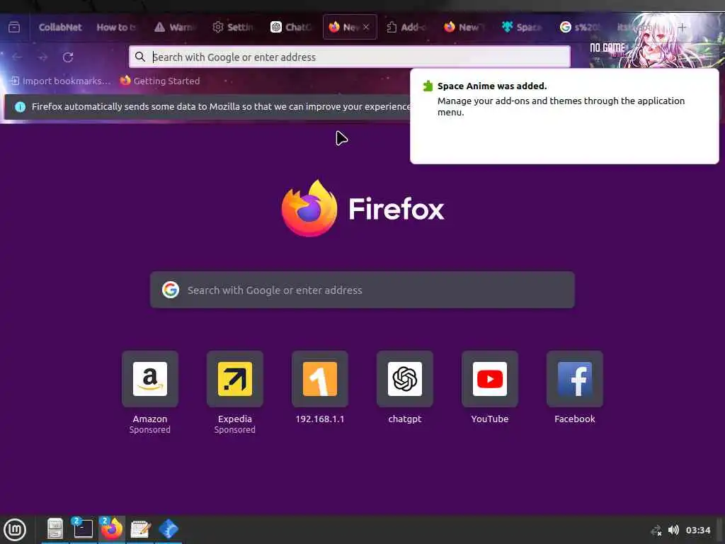Viewport: 725px width, 544px height.
Task: Switch to the inactive New Tab with Firefox icon
Action: (464, 28)
